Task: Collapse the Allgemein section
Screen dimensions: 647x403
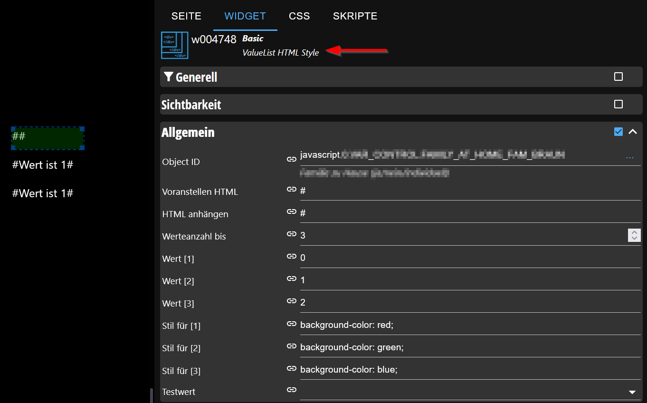Action: pyautogui.click(x=633, y=132)
